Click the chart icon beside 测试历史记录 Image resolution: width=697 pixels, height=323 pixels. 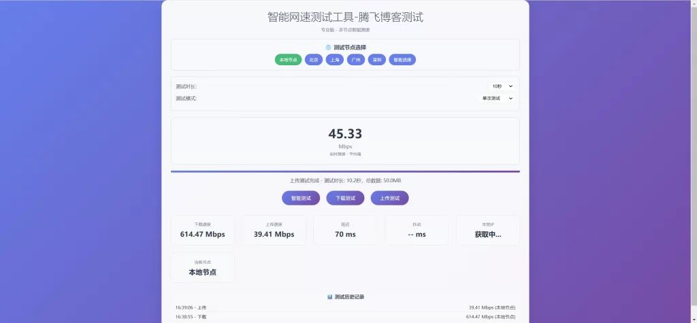tap(330, 296)
